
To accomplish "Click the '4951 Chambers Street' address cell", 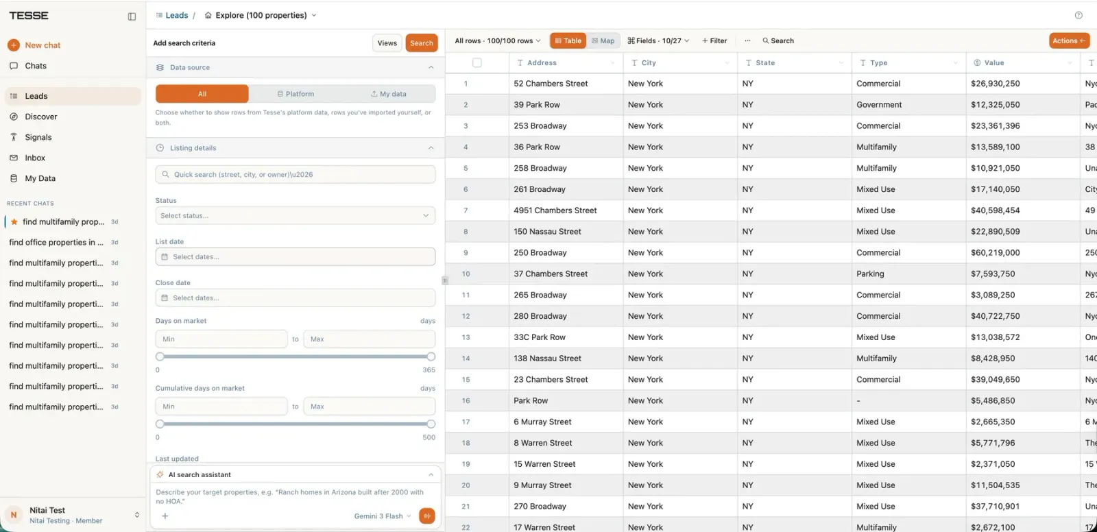I will 566,210.
